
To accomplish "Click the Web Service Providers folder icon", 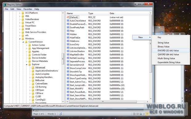I will coord(23,32).
